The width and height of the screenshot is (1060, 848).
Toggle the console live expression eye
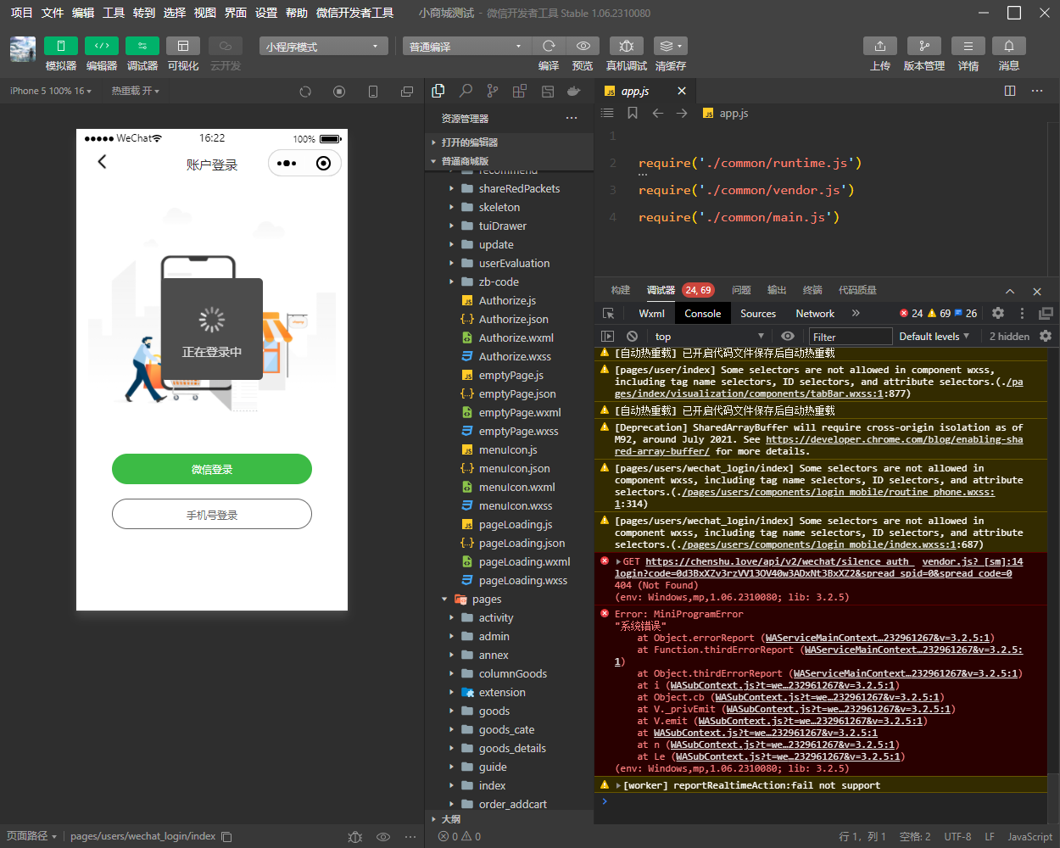(x=788, y=336)
